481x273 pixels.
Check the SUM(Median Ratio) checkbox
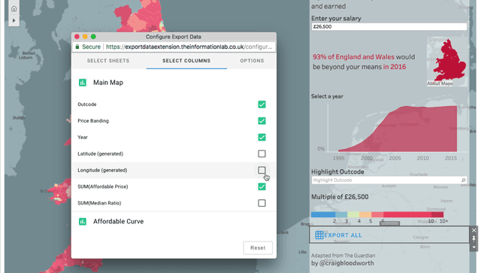pos(262,203)
